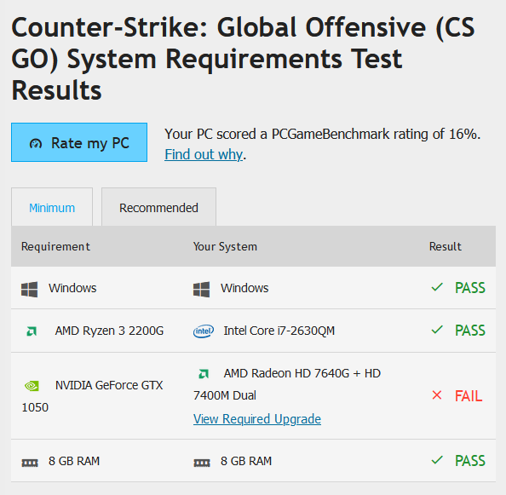506x495 pixels.
Task: Click Windows logo in Your System column
Action: coord(201,289)
